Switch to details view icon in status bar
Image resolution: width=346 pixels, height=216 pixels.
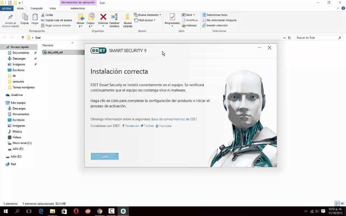337,203
